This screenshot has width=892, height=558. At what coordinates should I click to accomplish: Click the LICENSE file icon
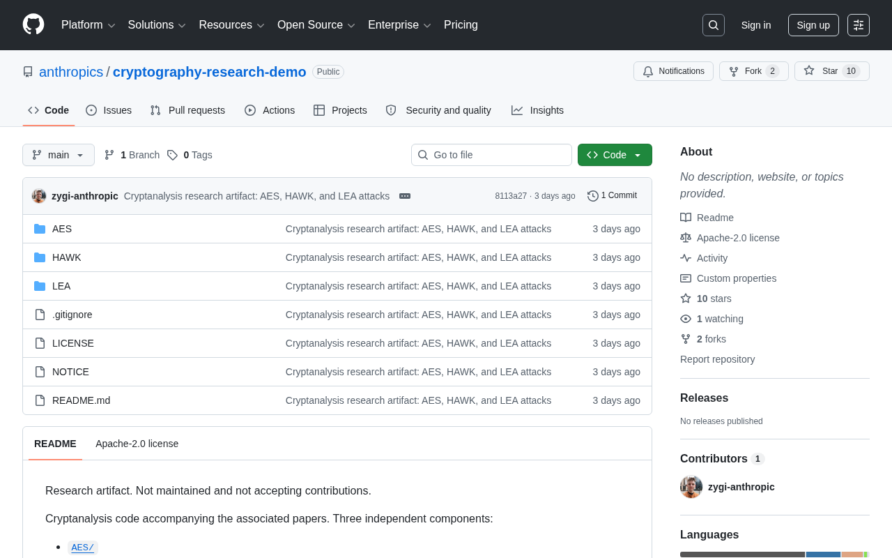[40, 343]
